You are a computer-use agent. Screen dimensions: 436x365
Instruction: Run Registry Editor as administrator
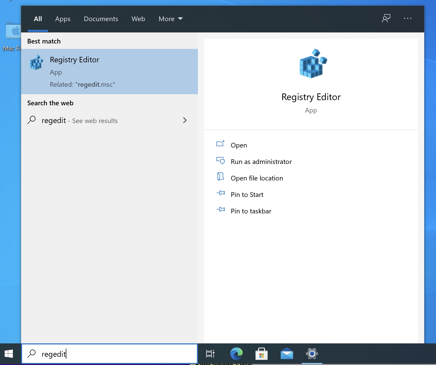(261, 162)
